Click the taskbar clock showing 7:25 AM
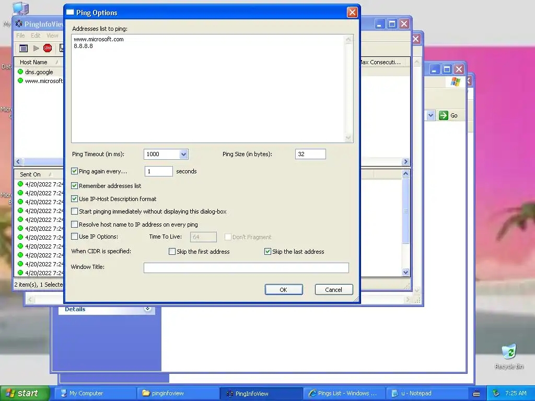Viewport: 535px width, 401px height. pos(516,393)
